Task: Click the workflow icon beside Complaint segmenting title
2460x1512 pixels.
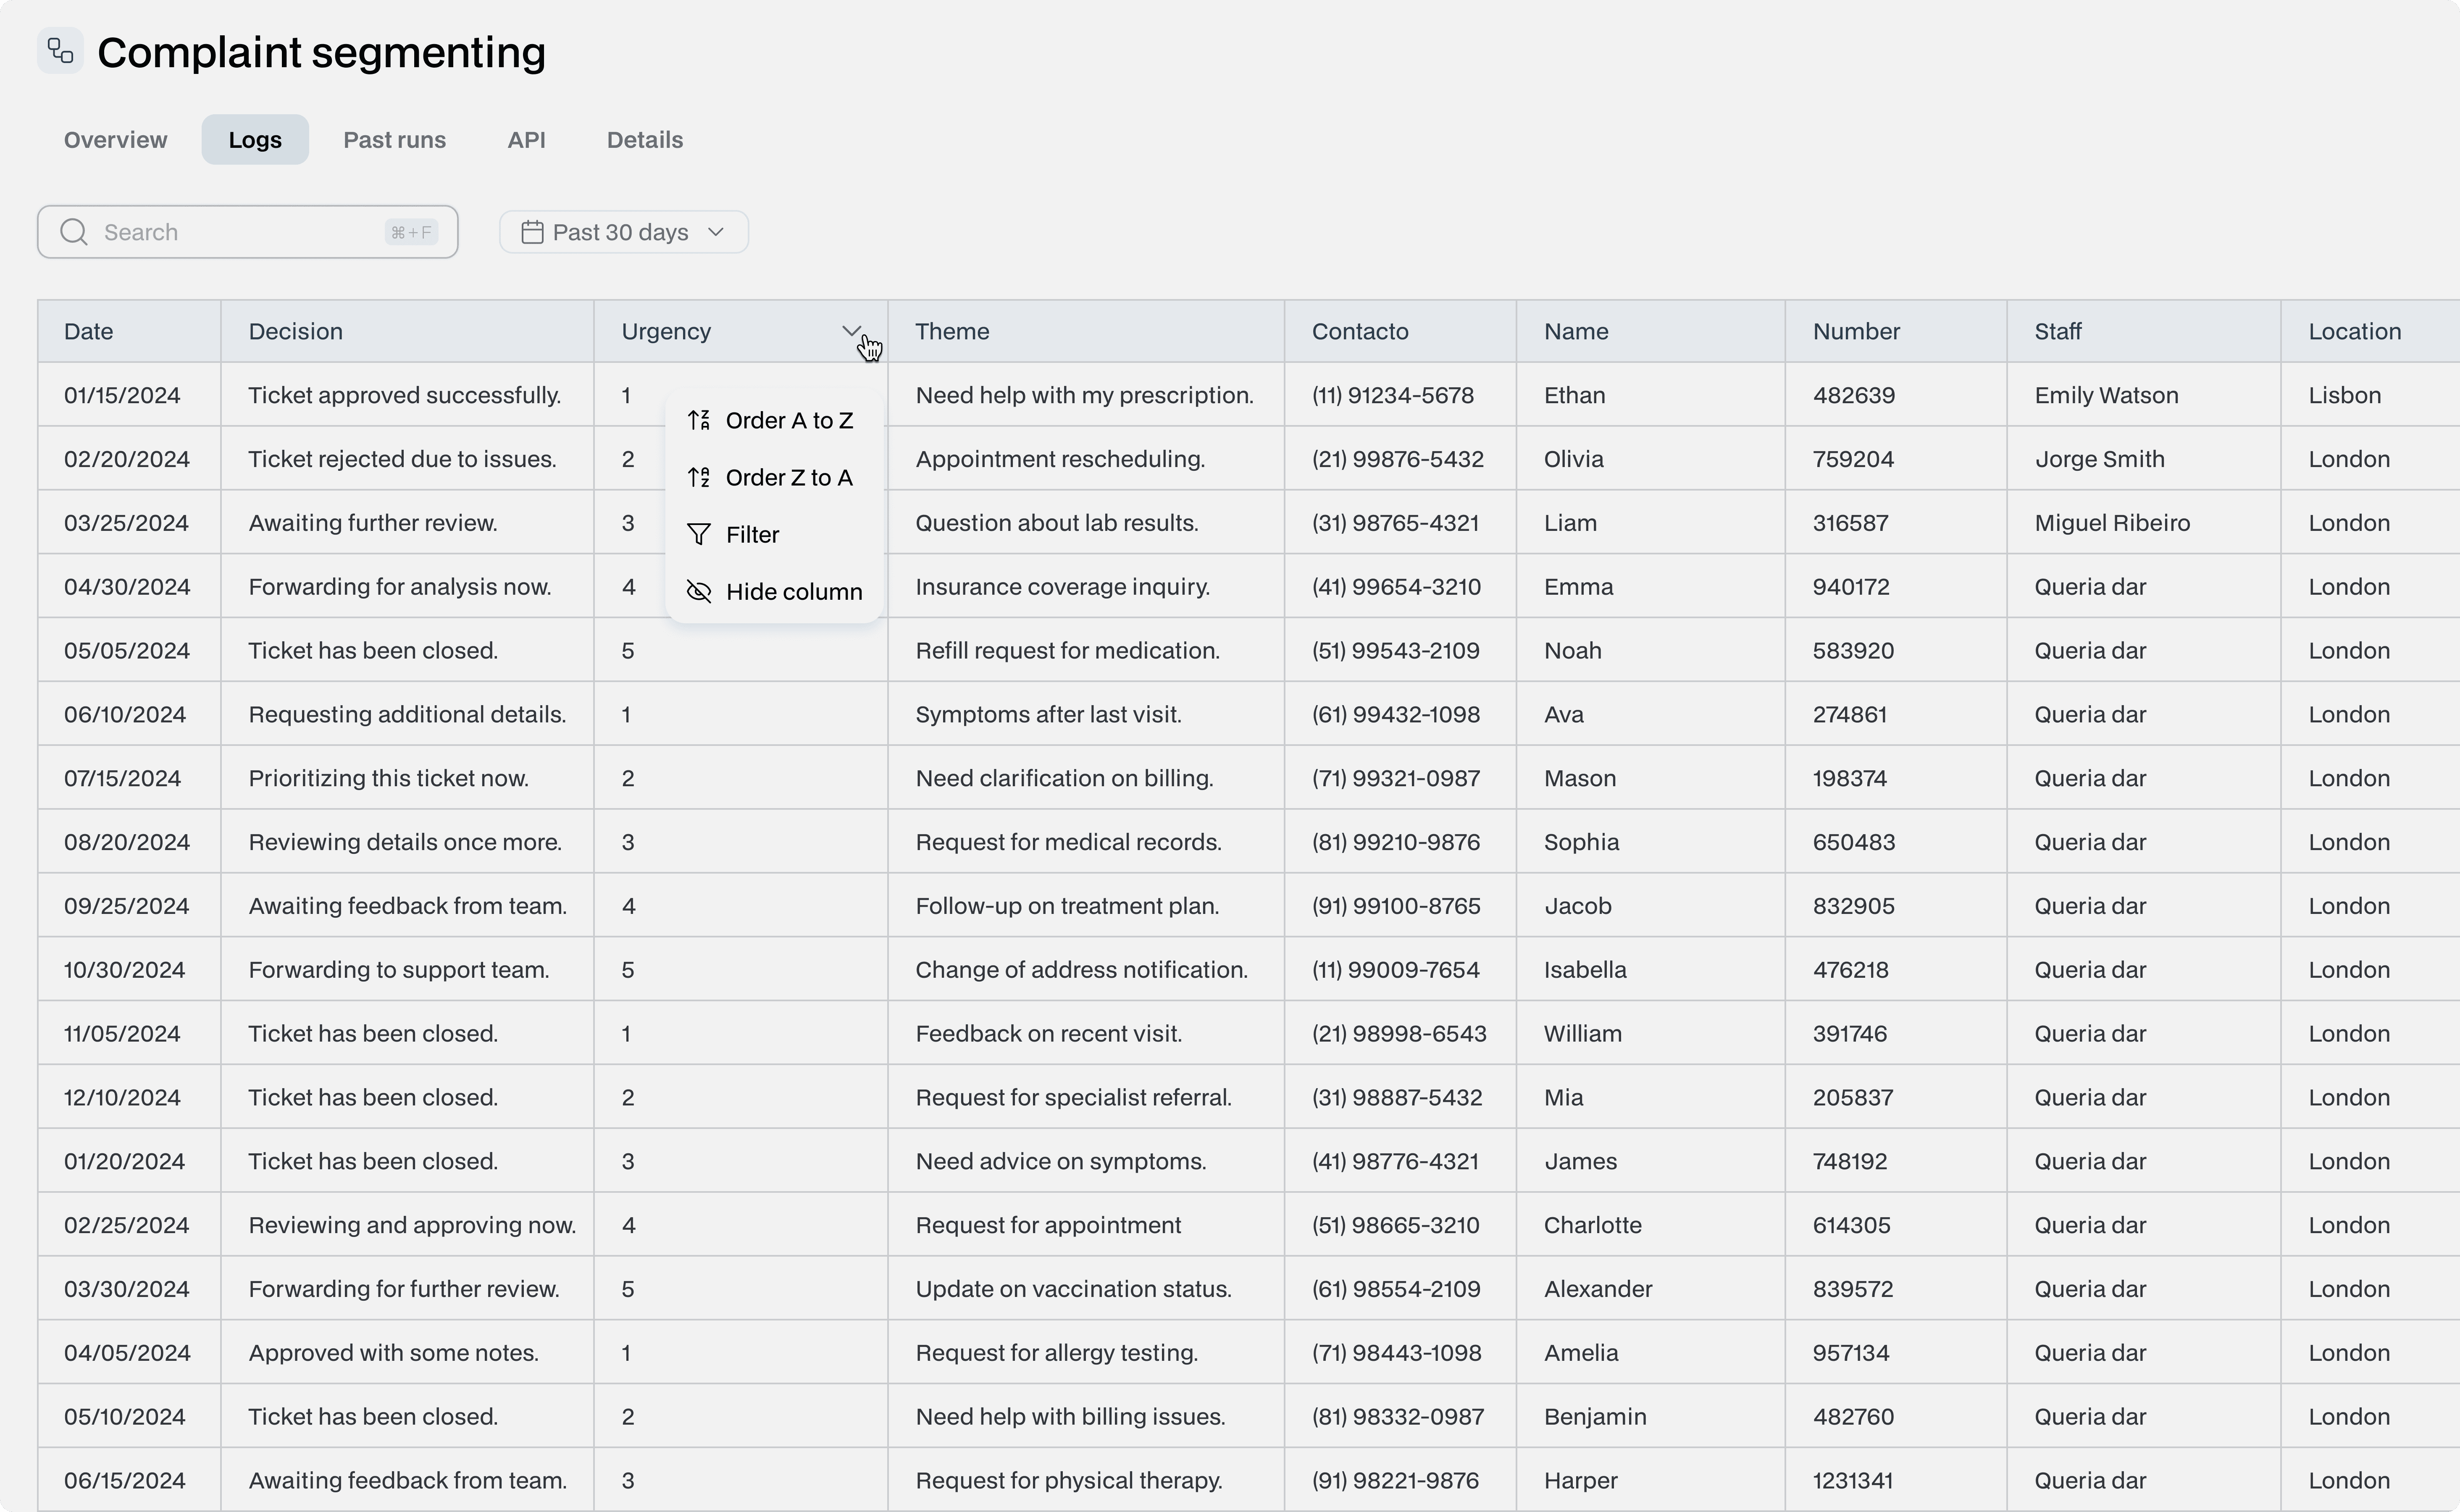Action: [x=60, y=51]
